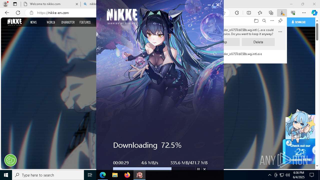Open File Explorer from taskbar
320x180 pixels.
click(x=115, y=175)
